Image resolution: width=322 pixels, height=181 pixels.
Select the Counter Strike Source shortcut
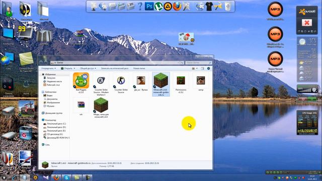(121, 83)
